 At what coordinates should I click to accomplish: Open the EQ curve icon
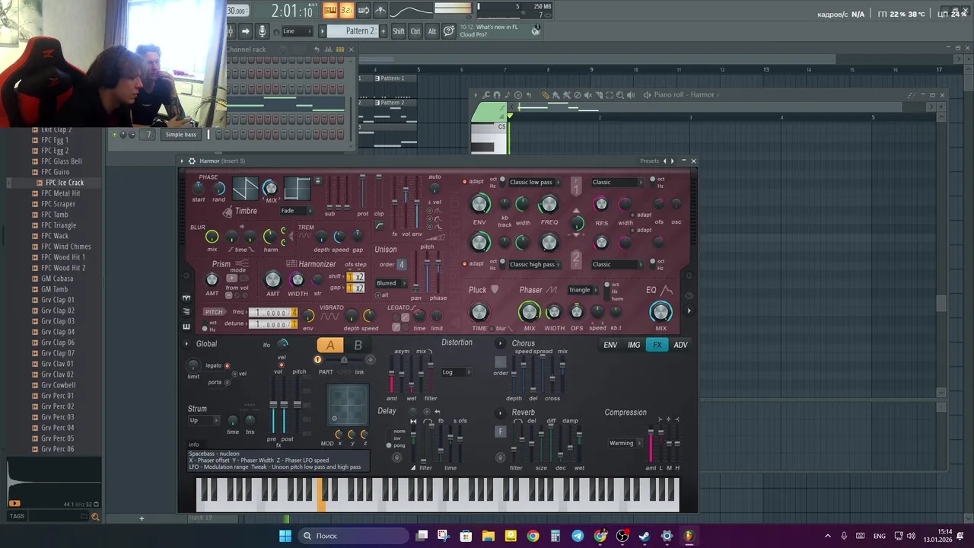click(x=667, y=290)
